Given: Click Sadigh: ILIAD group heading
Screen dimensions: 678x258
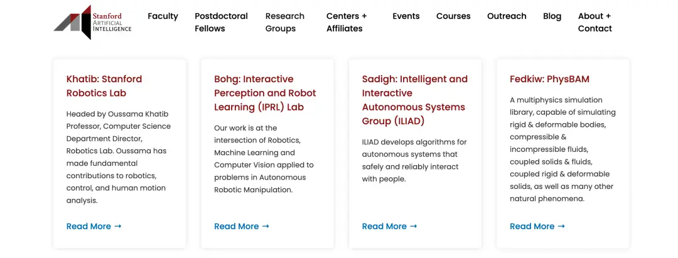Looking at the screenshot, I should pos(414,100).
